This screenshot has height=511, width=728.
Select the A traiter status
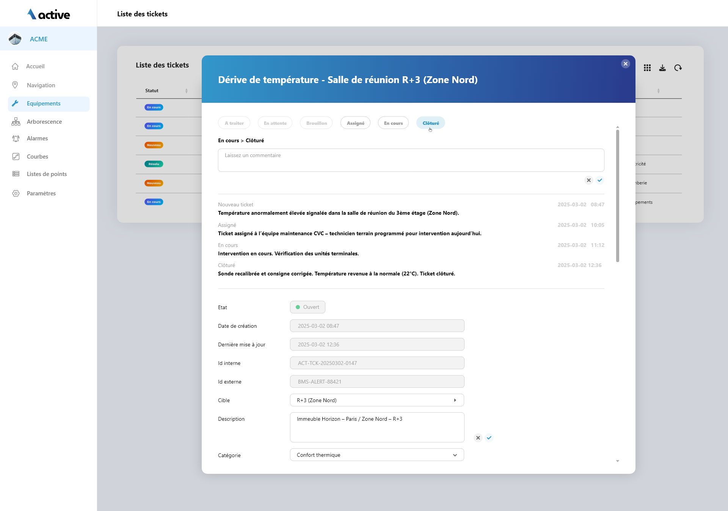[x=234, y=123]
